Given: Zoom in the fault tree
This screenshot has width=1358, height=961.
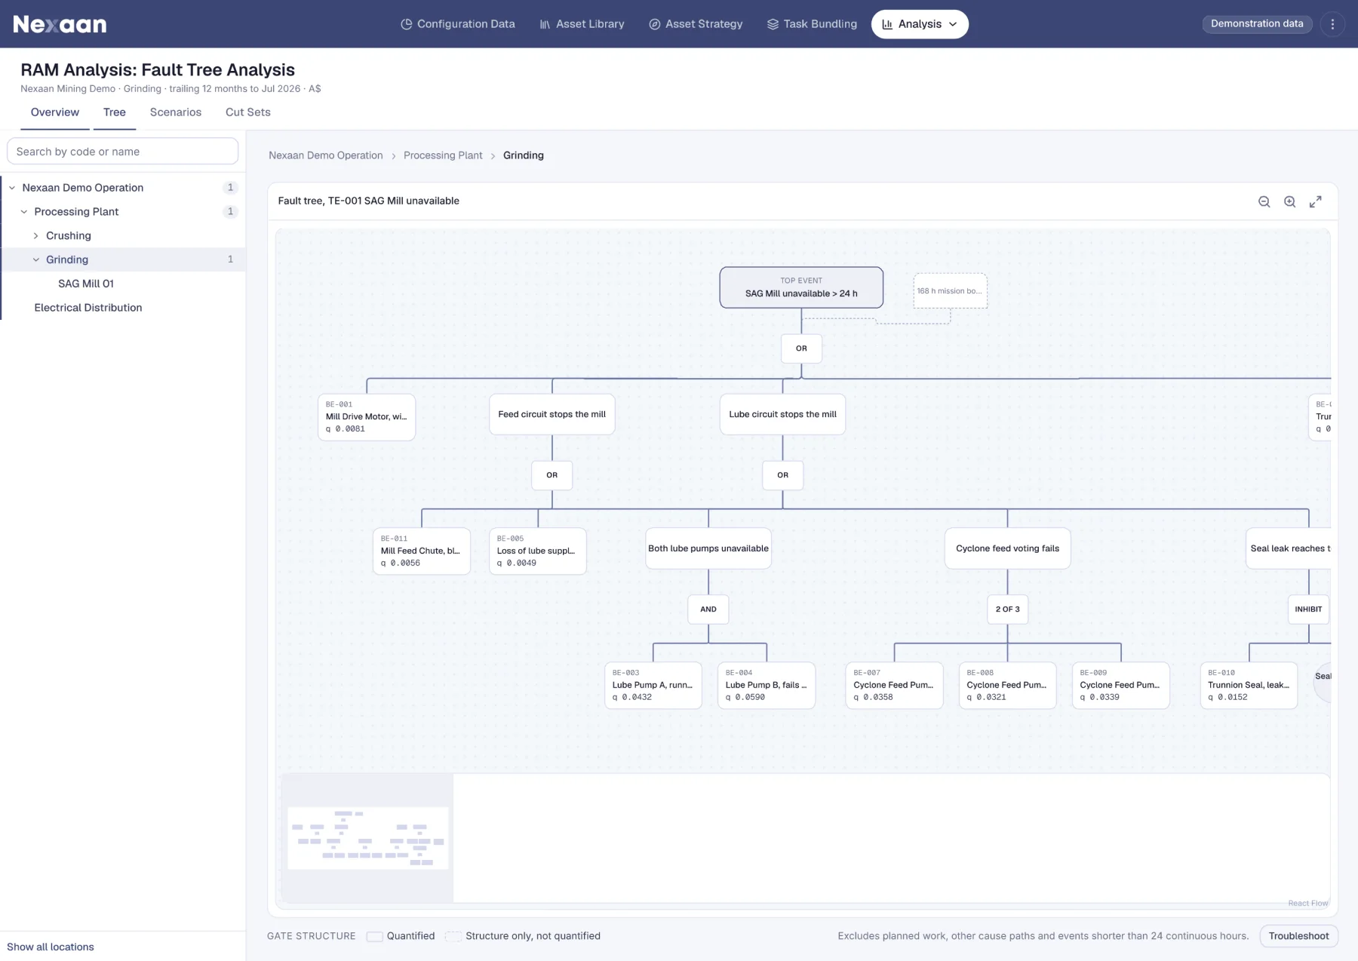Looking at the screenshot, I should tap(1290, 201).
